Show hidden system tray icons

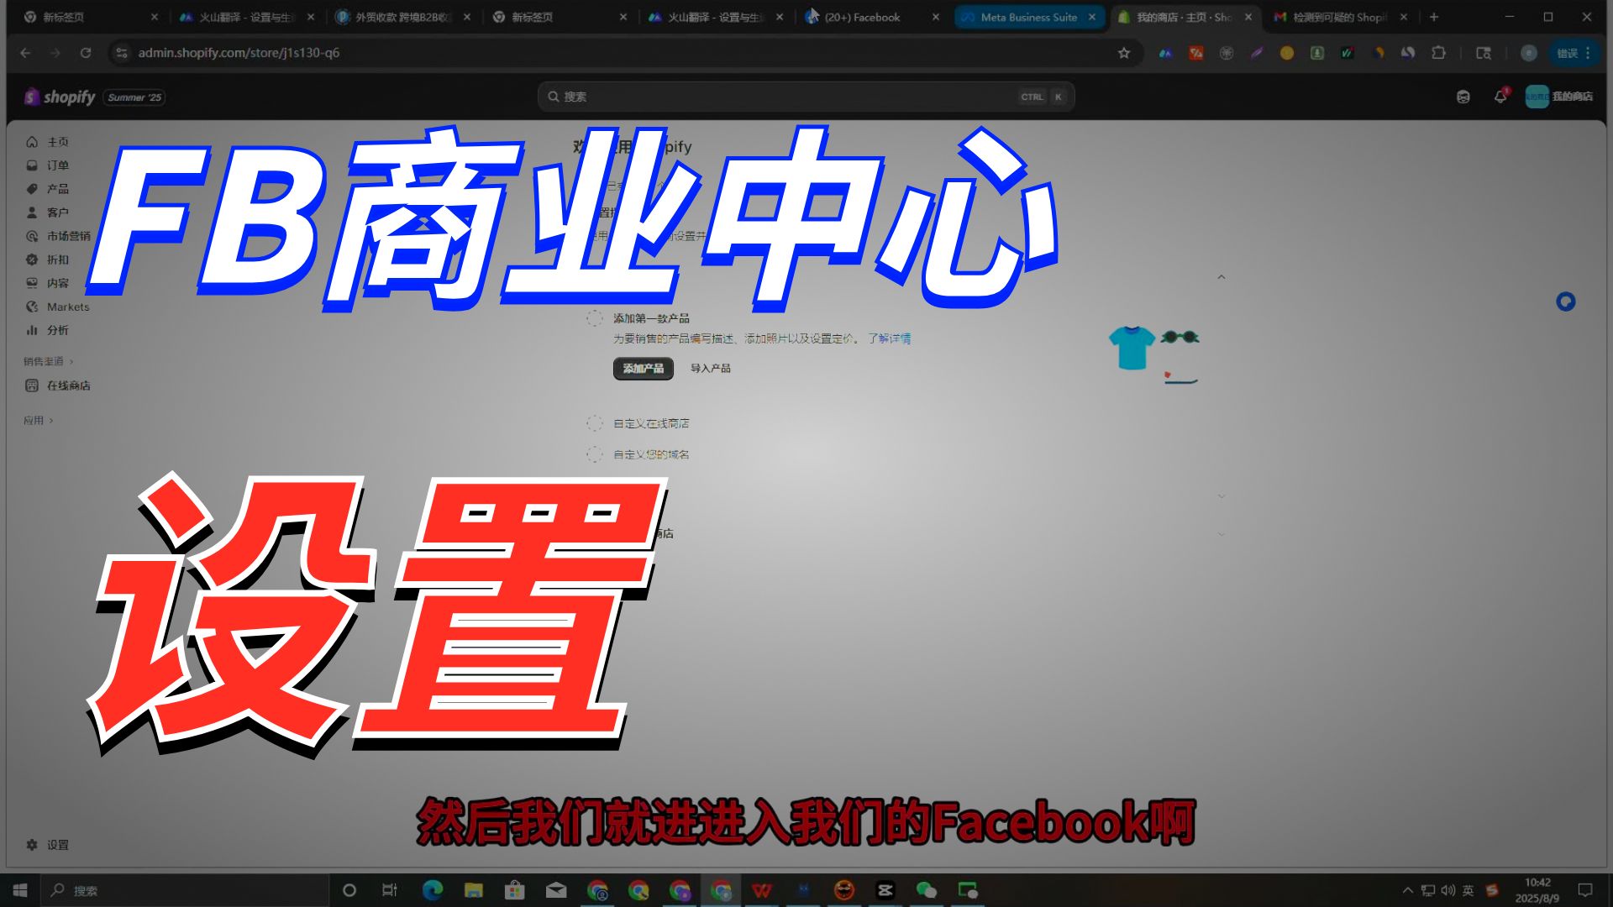1407,890
